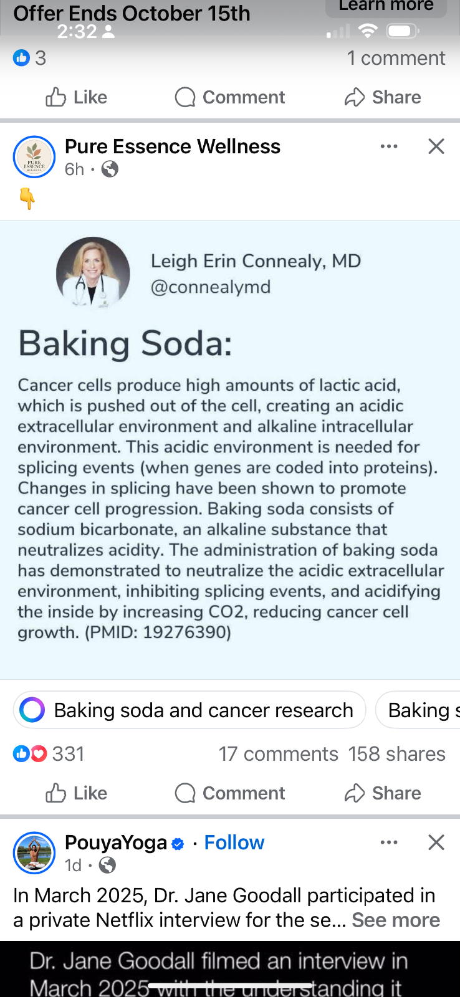Open PouyaYoga profile picture
Viewport: 460px width, 997px height.
point(34,853)
